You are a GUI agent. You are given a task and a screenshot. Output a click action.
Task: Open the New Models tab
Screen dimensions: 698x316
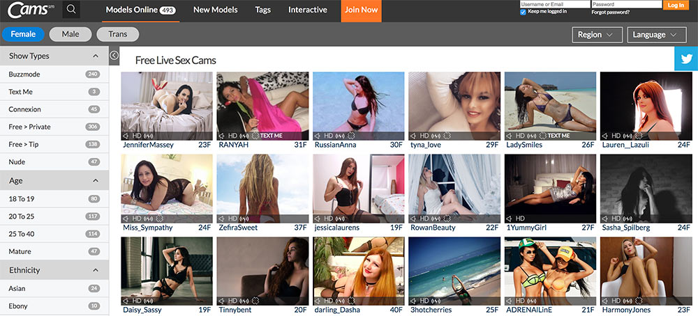pyautogui.click(x=215, y=10)
